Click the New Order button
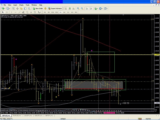Screen dimensions: 160x120 pos(38,8)
